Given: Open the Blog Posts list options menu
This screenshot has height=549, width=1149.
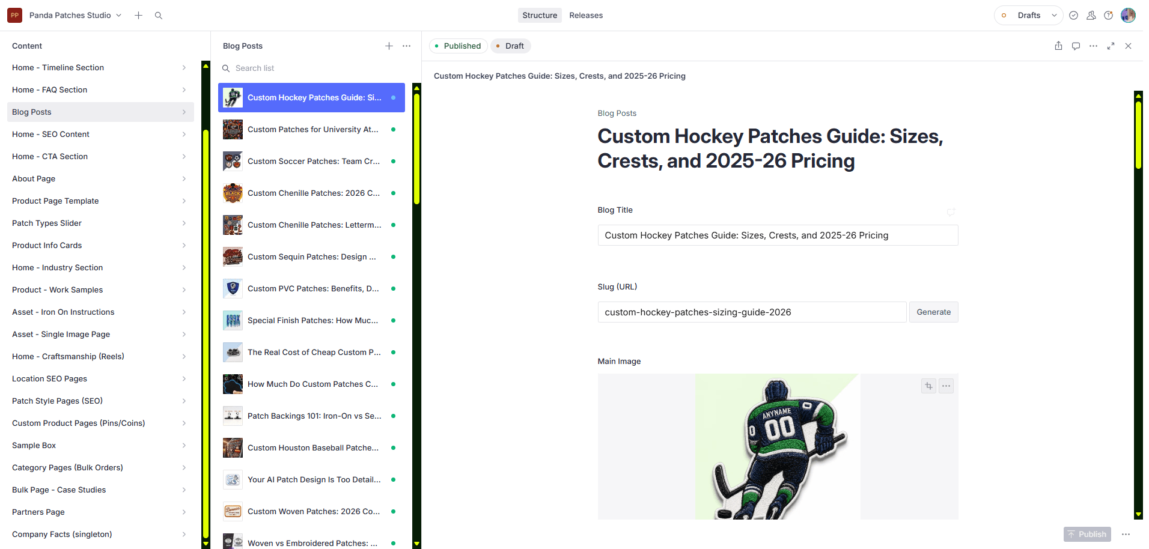Looking at the screenshot, I should coord(407,46).
